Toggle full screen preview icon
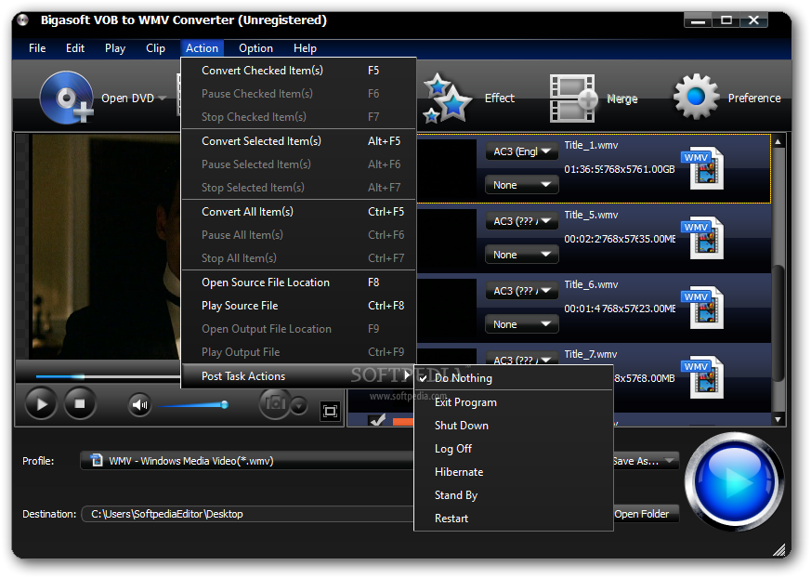Viewport: 811px width, 578px height. click(x=330, y=412)
